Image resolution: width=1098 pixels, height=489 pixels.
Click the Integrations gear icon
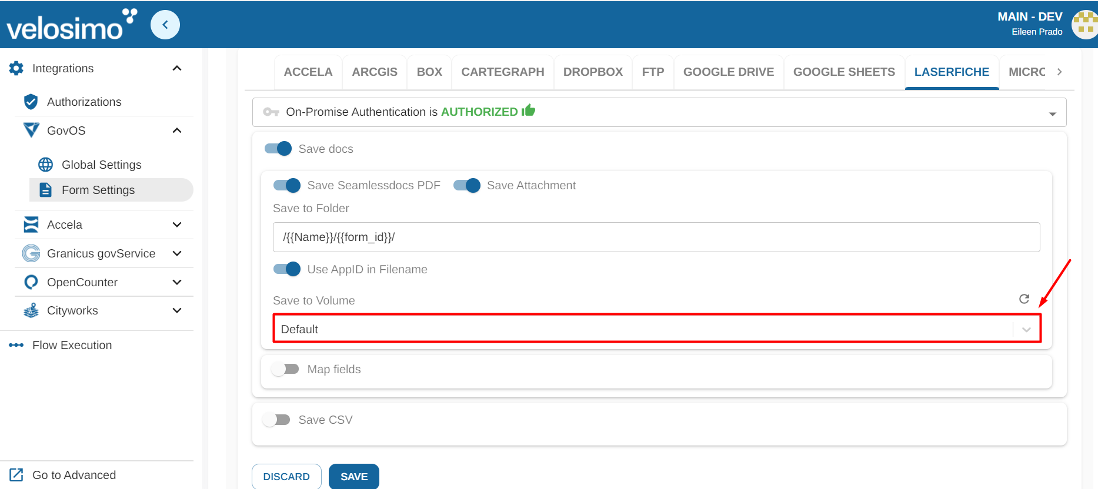(16, 68)
